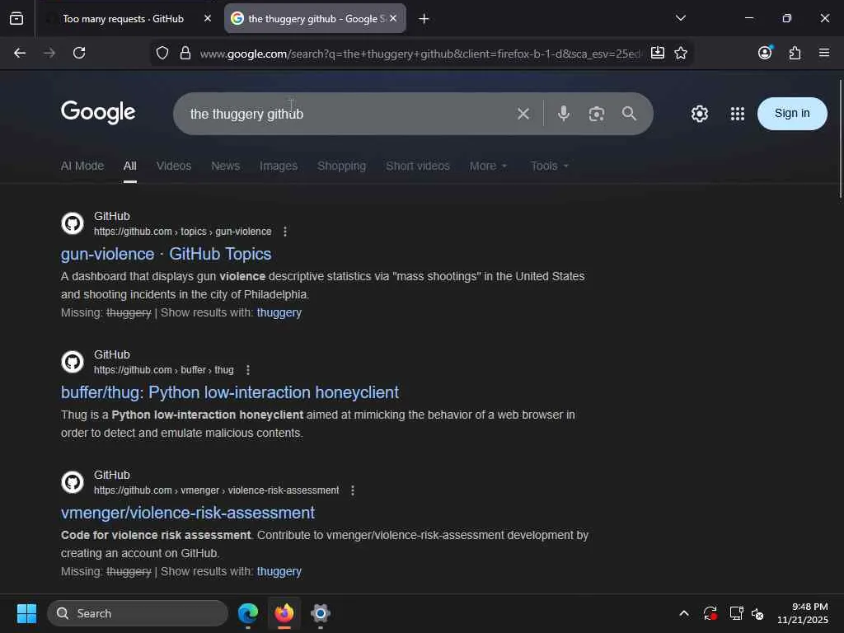Click github.com topics gun-violence breadcrumb
This screenshot has height=633, width=844.
click(x=182, y=232)
